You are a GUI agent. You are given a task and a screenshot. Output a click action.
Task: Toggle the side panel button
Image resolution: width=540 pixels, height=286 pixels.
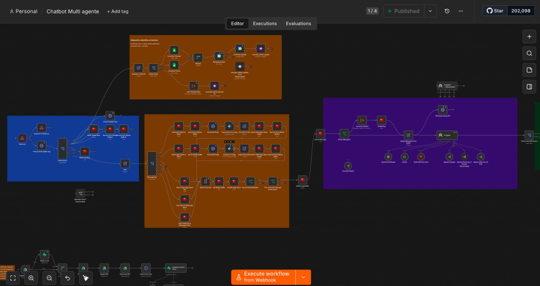pyautogui.click(x=529, y=87)
